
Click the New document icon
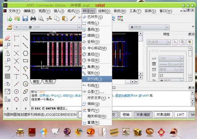coord(10,18)
